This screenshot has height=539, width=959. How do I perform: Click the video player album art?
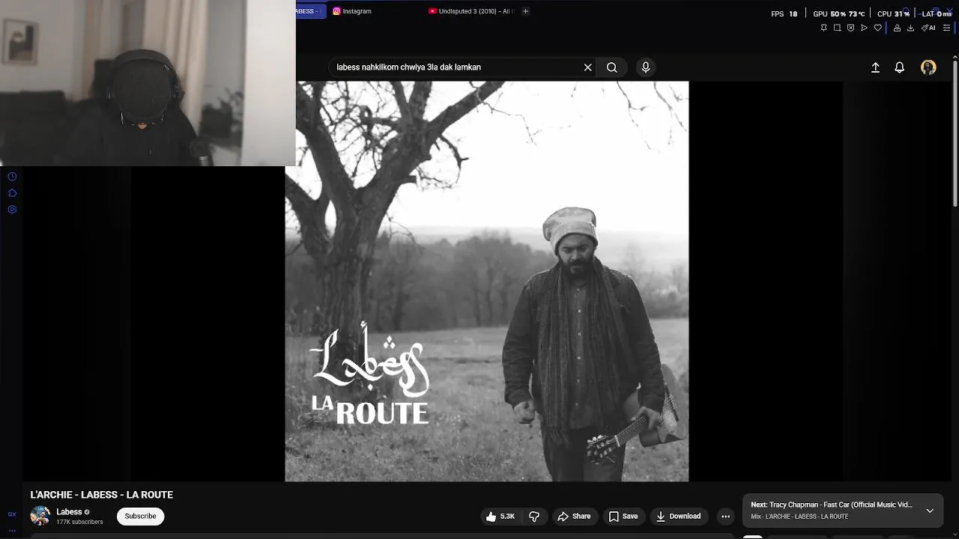click(x=487, y=281)
